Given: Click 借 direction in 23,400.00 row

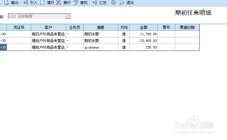Looking at the screenshot, I should click(x=124, y=41).
